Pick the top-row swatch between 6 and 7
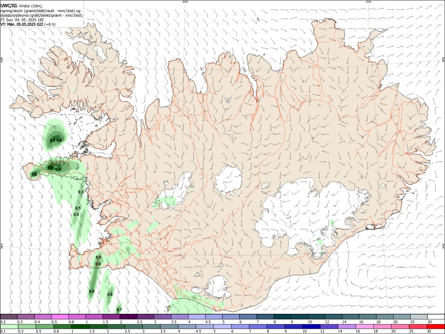Viewport: 445px width, 334px height. [248, 317]
